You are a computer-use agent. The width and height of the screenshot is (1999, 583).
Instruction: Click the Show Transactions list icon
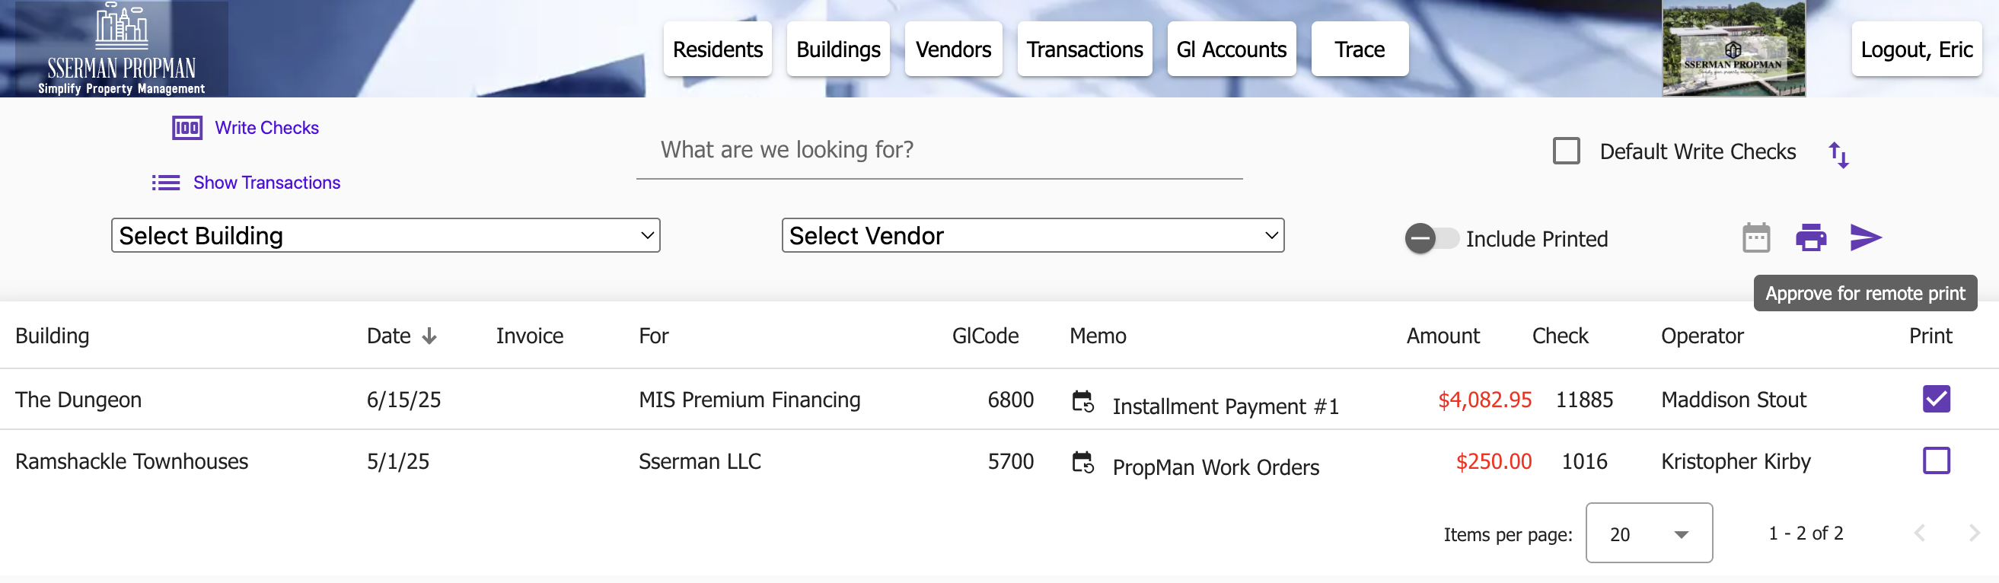165,183
